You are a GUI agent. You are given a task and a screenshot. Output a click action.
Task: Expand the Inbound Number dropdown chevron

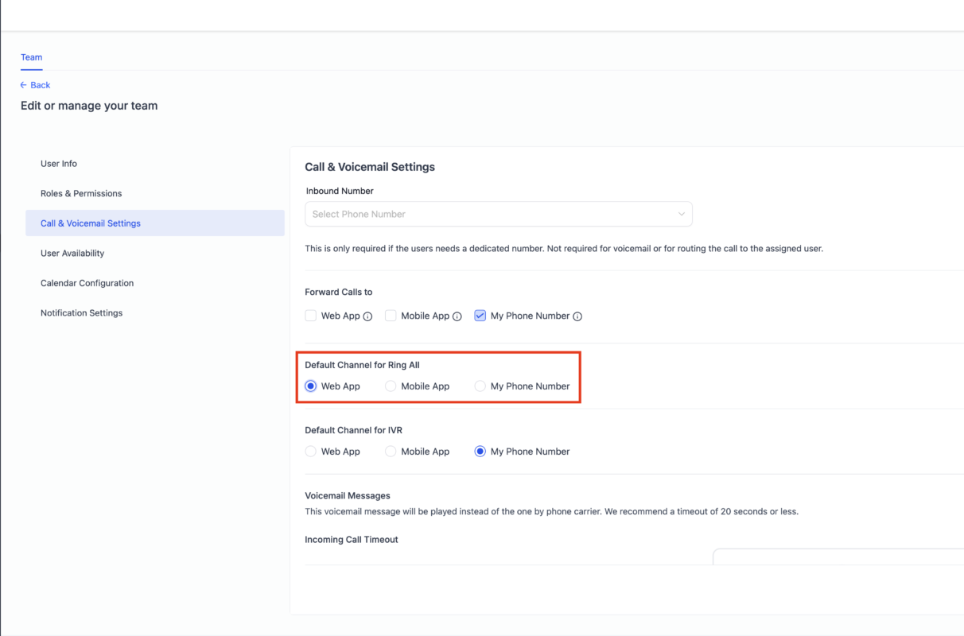click(x=681, y=214)
